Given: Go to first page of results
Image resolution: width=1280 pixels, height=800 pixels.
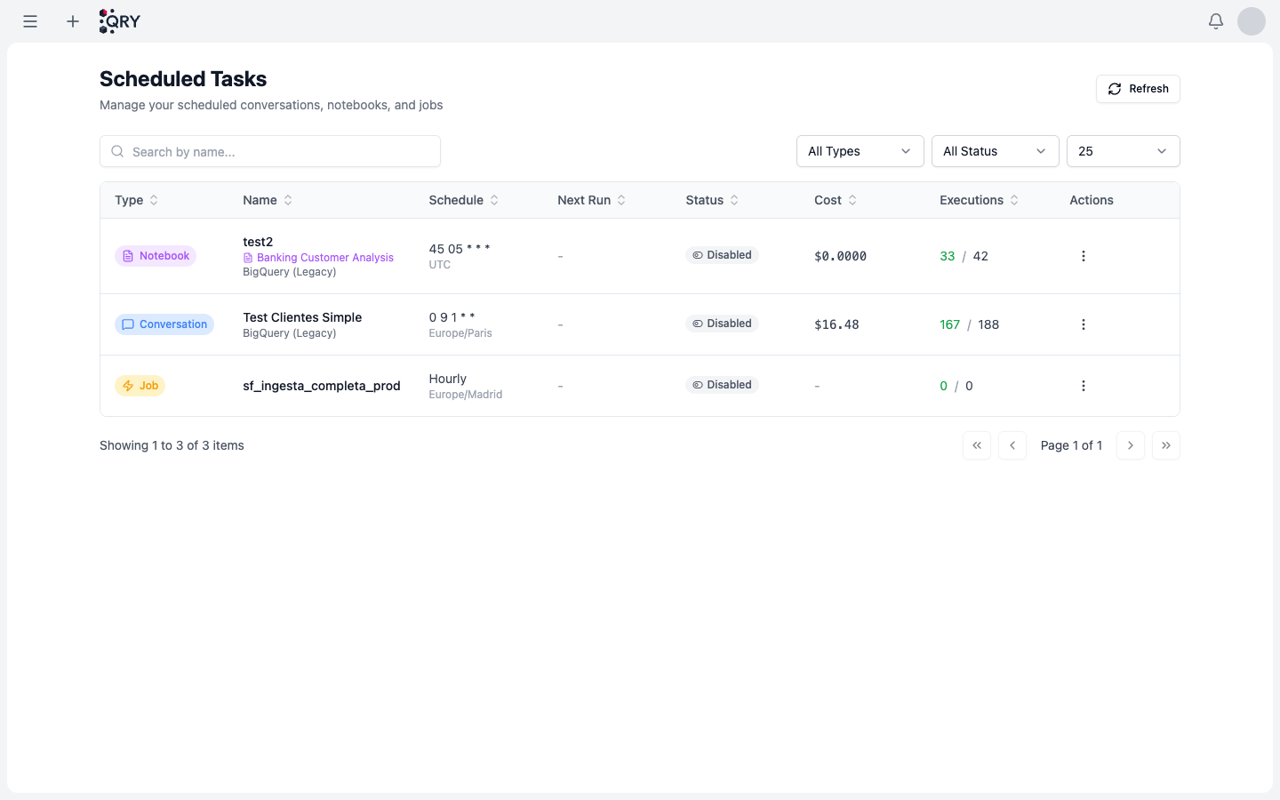Looking at the screenshot, I should (x=977, y=445).
